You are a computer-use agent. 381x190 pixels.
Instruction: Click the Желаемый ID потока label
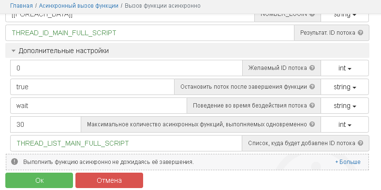click(x=278, y=68)
